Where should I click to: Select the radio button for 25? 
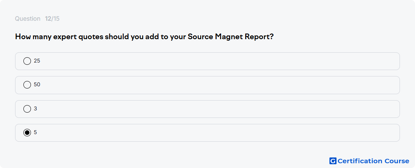tap(27, 61)
